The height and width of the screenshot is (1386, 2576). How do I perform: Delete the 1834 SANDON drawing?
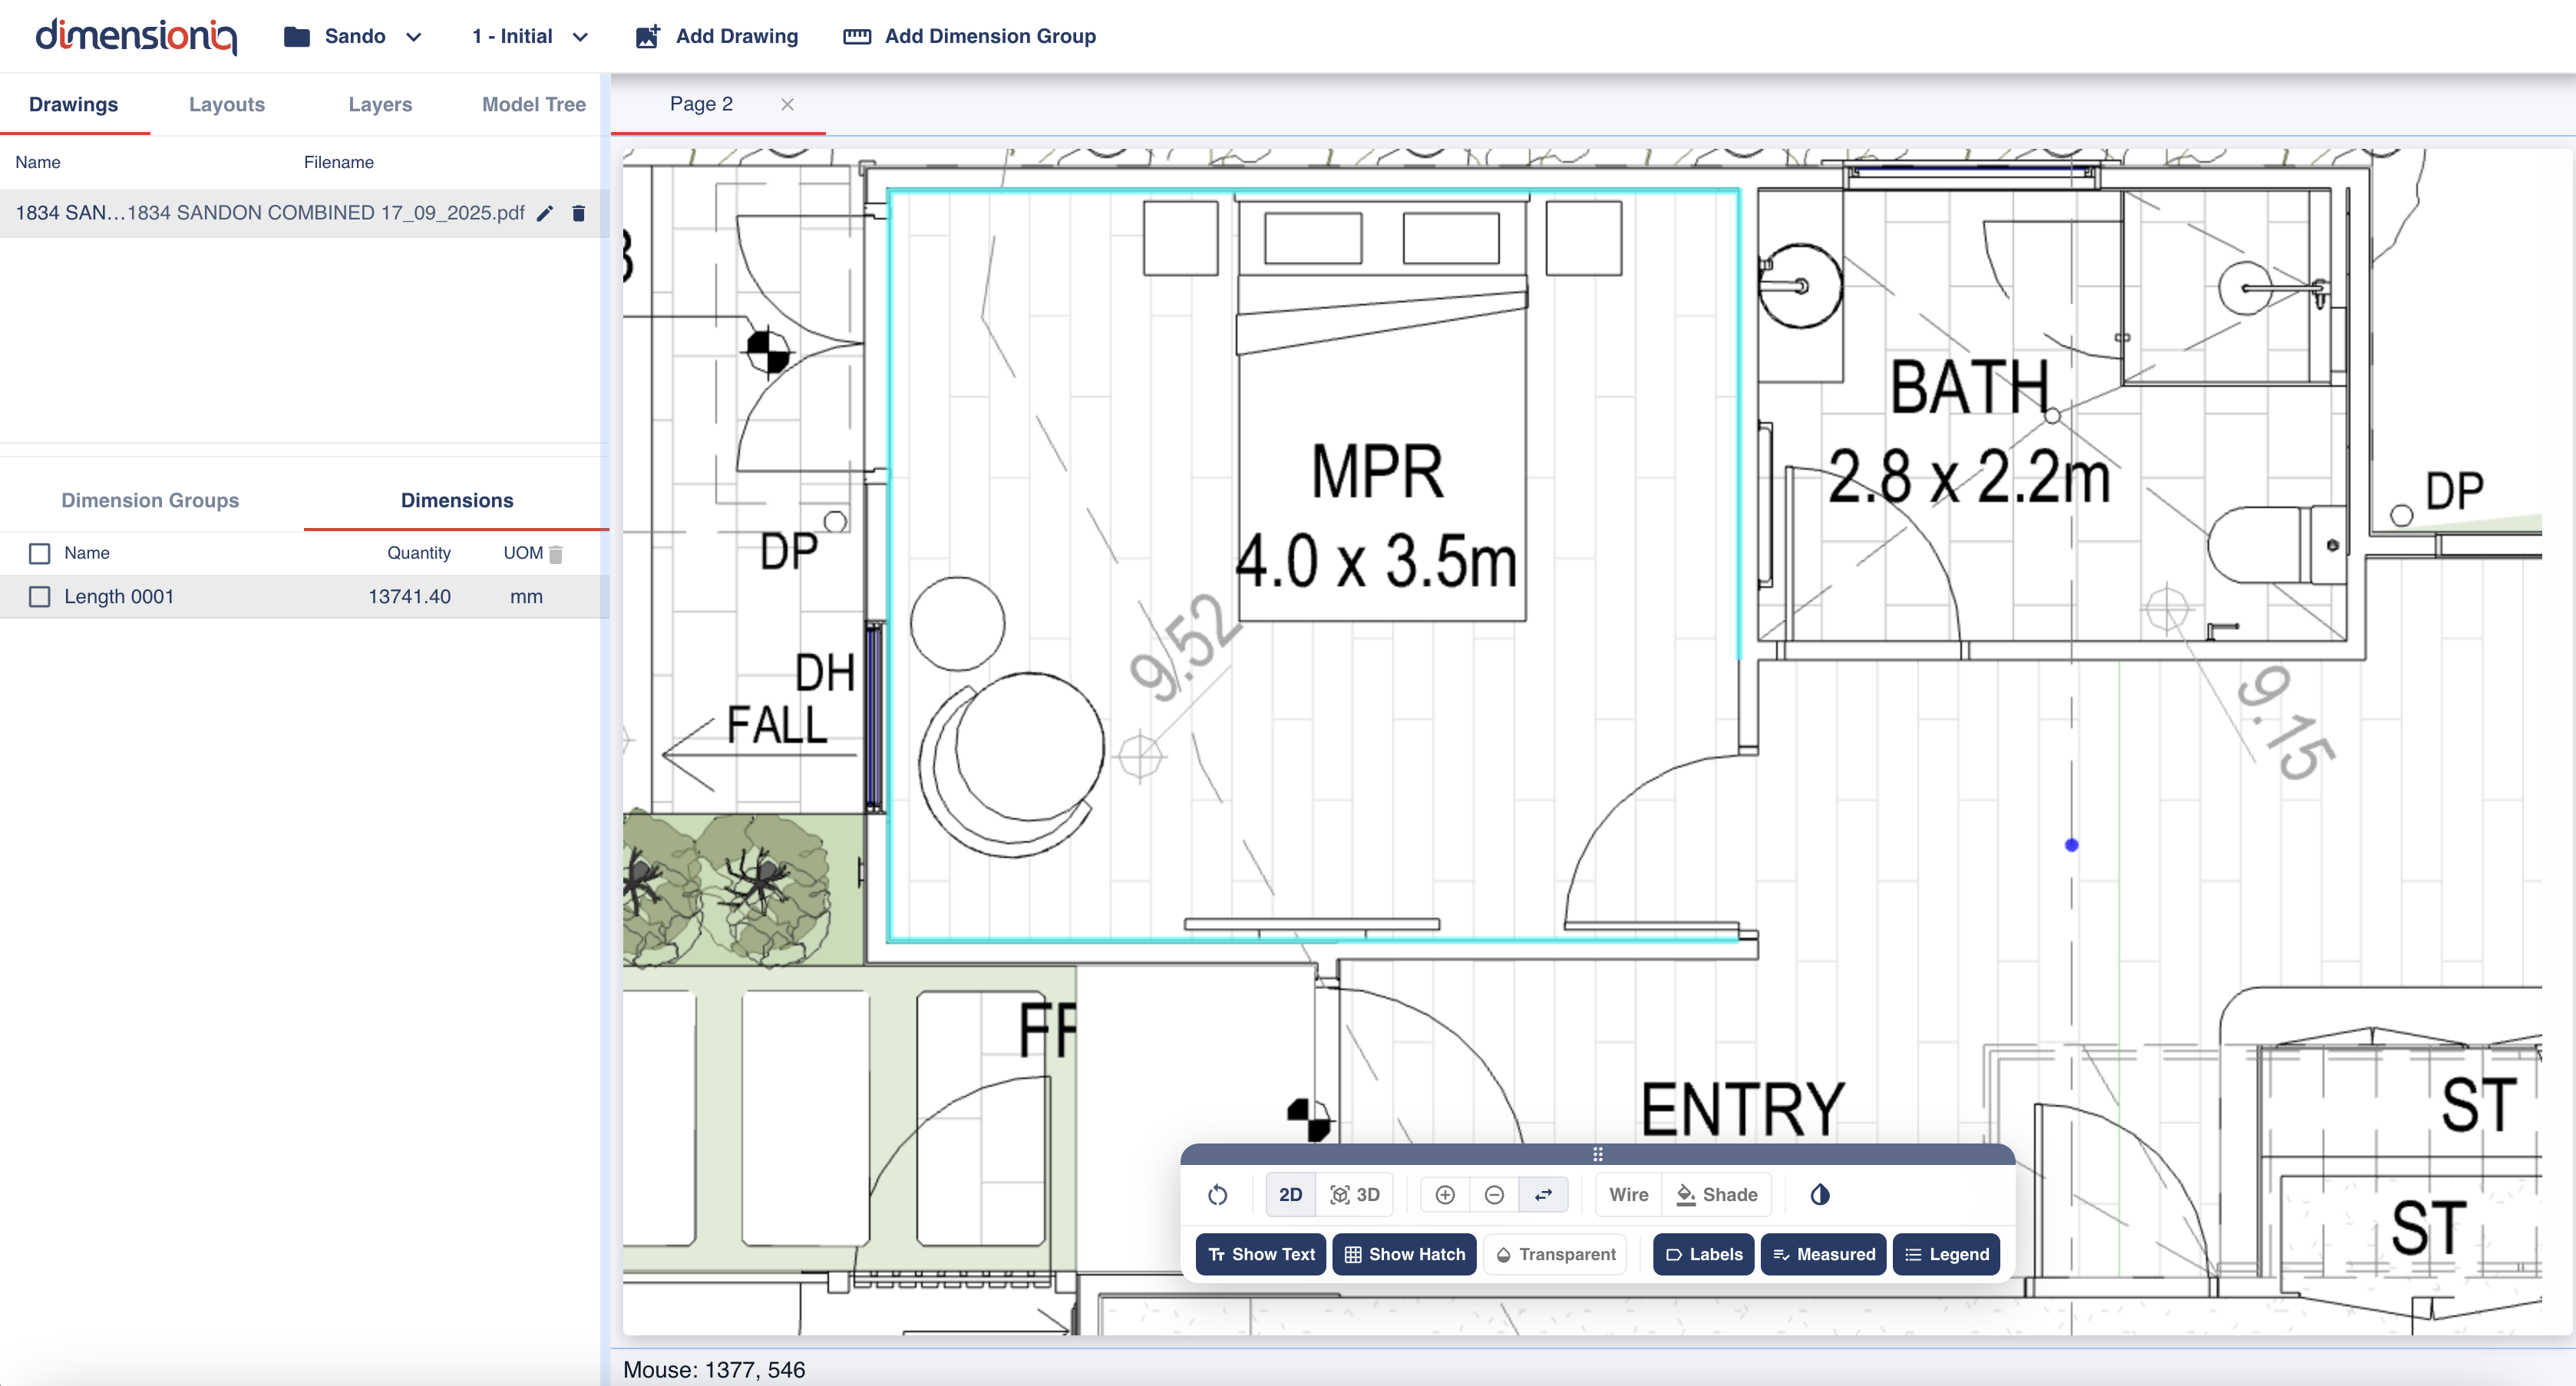[578, 213]
